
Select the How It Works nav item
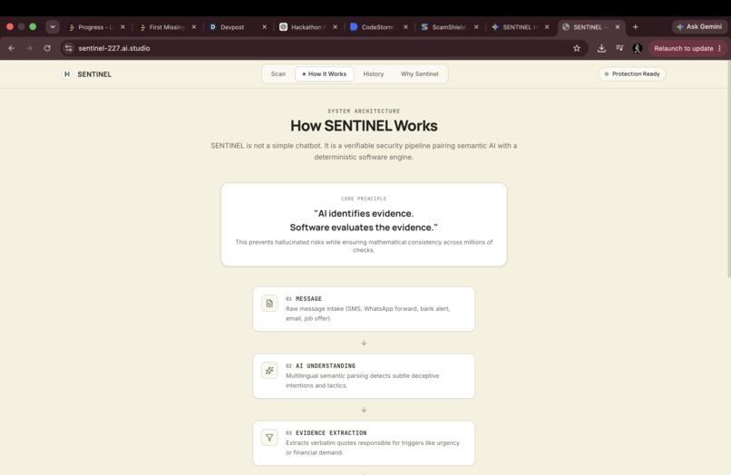[x=325, y=74]
